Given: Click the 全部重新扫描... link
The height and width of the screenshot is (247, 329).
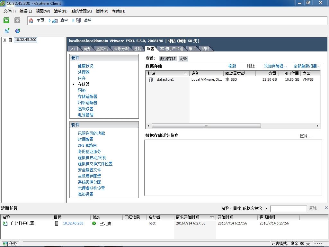Looking at the screenshot, I should (x=307, y=66).
